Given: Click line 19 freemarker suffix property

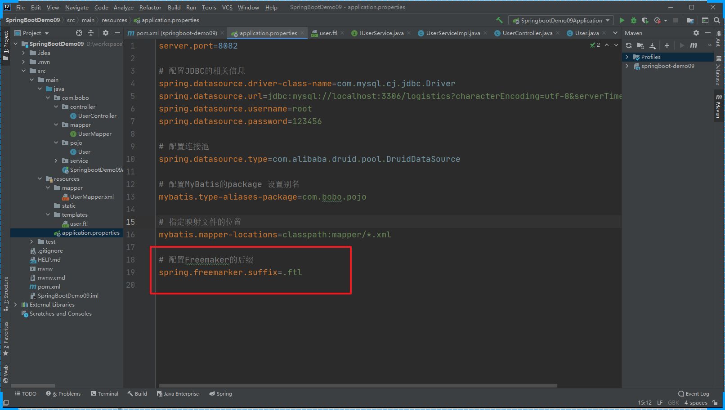Looking at the screenshot, I should click(x=230, y=272).
